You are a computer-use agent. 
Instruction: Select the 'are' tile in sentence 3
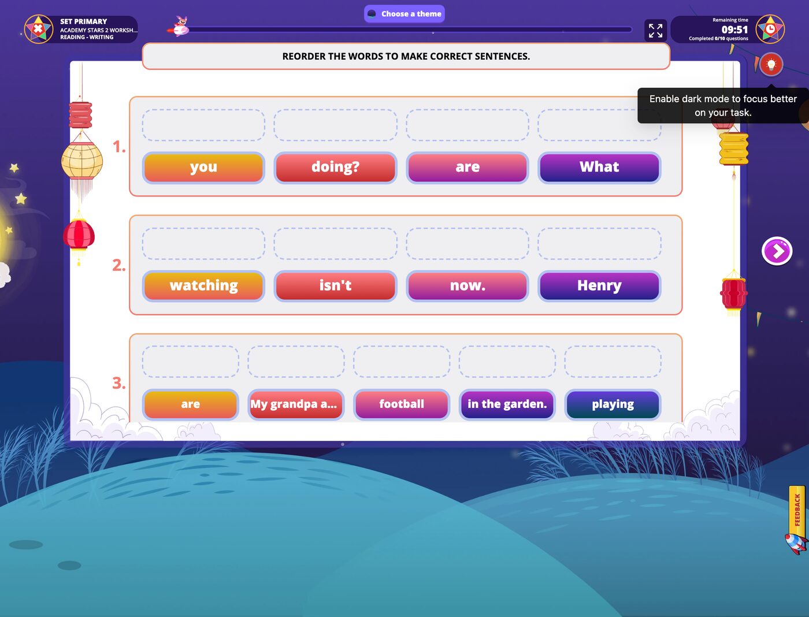[x=191, y=404]
